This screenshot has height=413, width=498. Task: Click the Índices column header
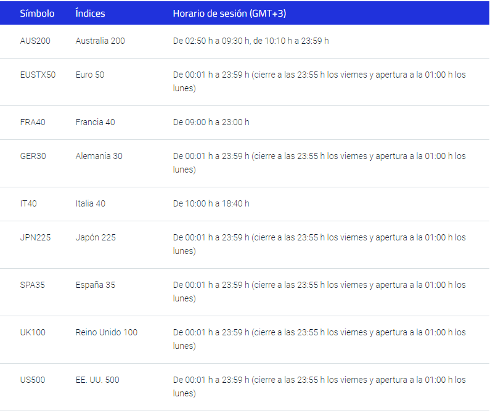tap(90, 14)
